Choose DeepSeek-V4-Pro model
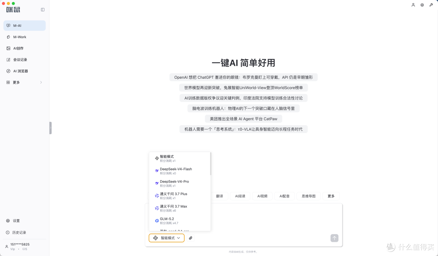 179,183
